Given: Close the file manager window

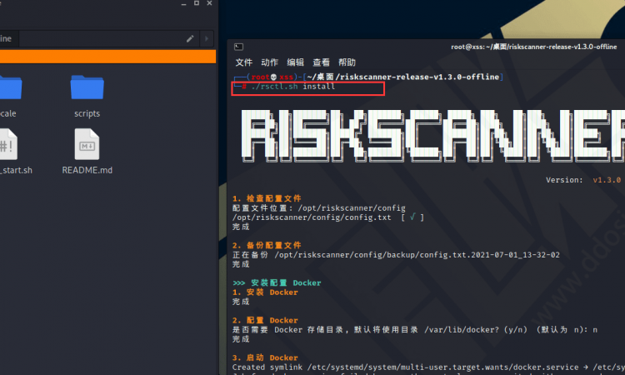Looking at the screenshot, I should [209, 3].
